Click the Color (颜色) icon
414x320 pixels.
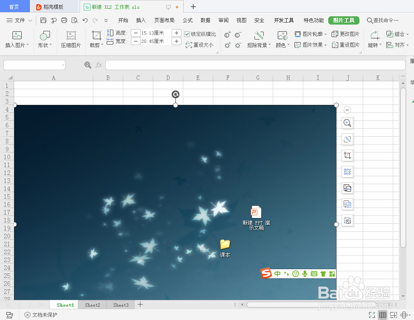(282, 35)
